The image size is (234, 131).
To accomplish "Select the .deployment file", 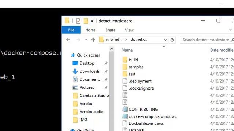I will coord(140,81).
